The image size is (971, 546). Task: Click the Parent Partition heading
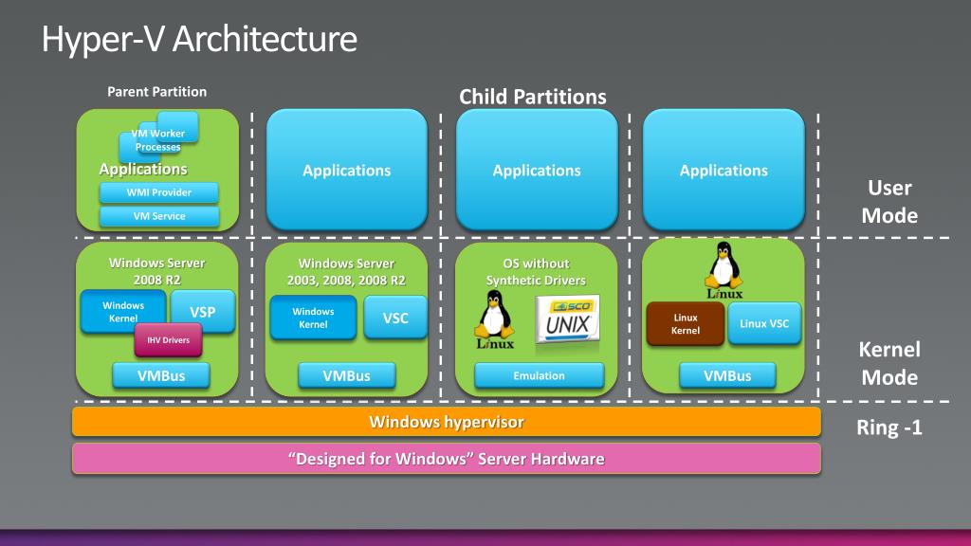tap(156, 92)
